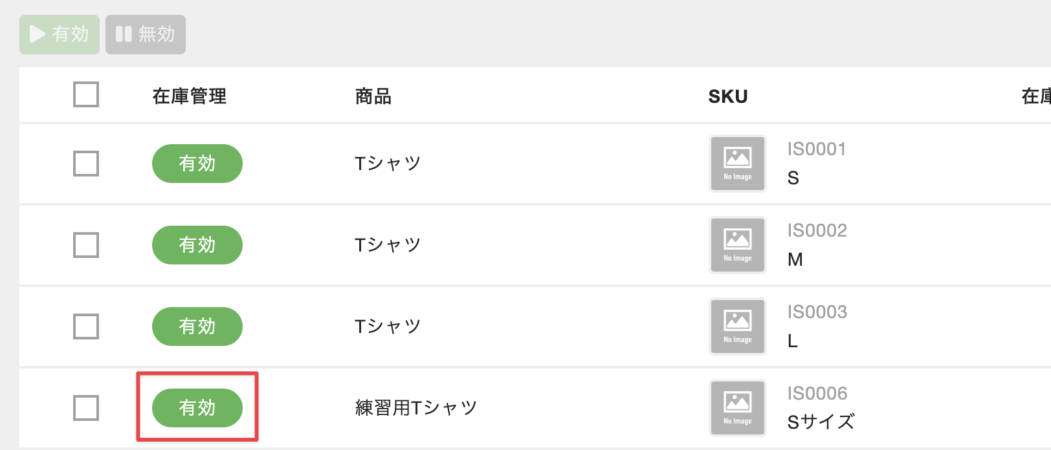Click the 商品 column header
The width and height of the screenshot is (1051, 450).
click(x=373, y=96)
